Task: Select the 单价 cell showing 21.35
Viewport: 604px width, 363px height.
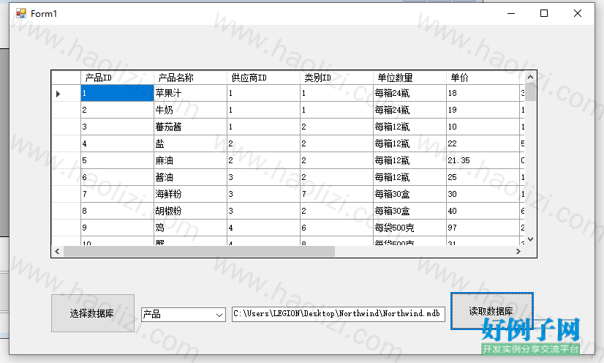Action: (x=483, y=160)
